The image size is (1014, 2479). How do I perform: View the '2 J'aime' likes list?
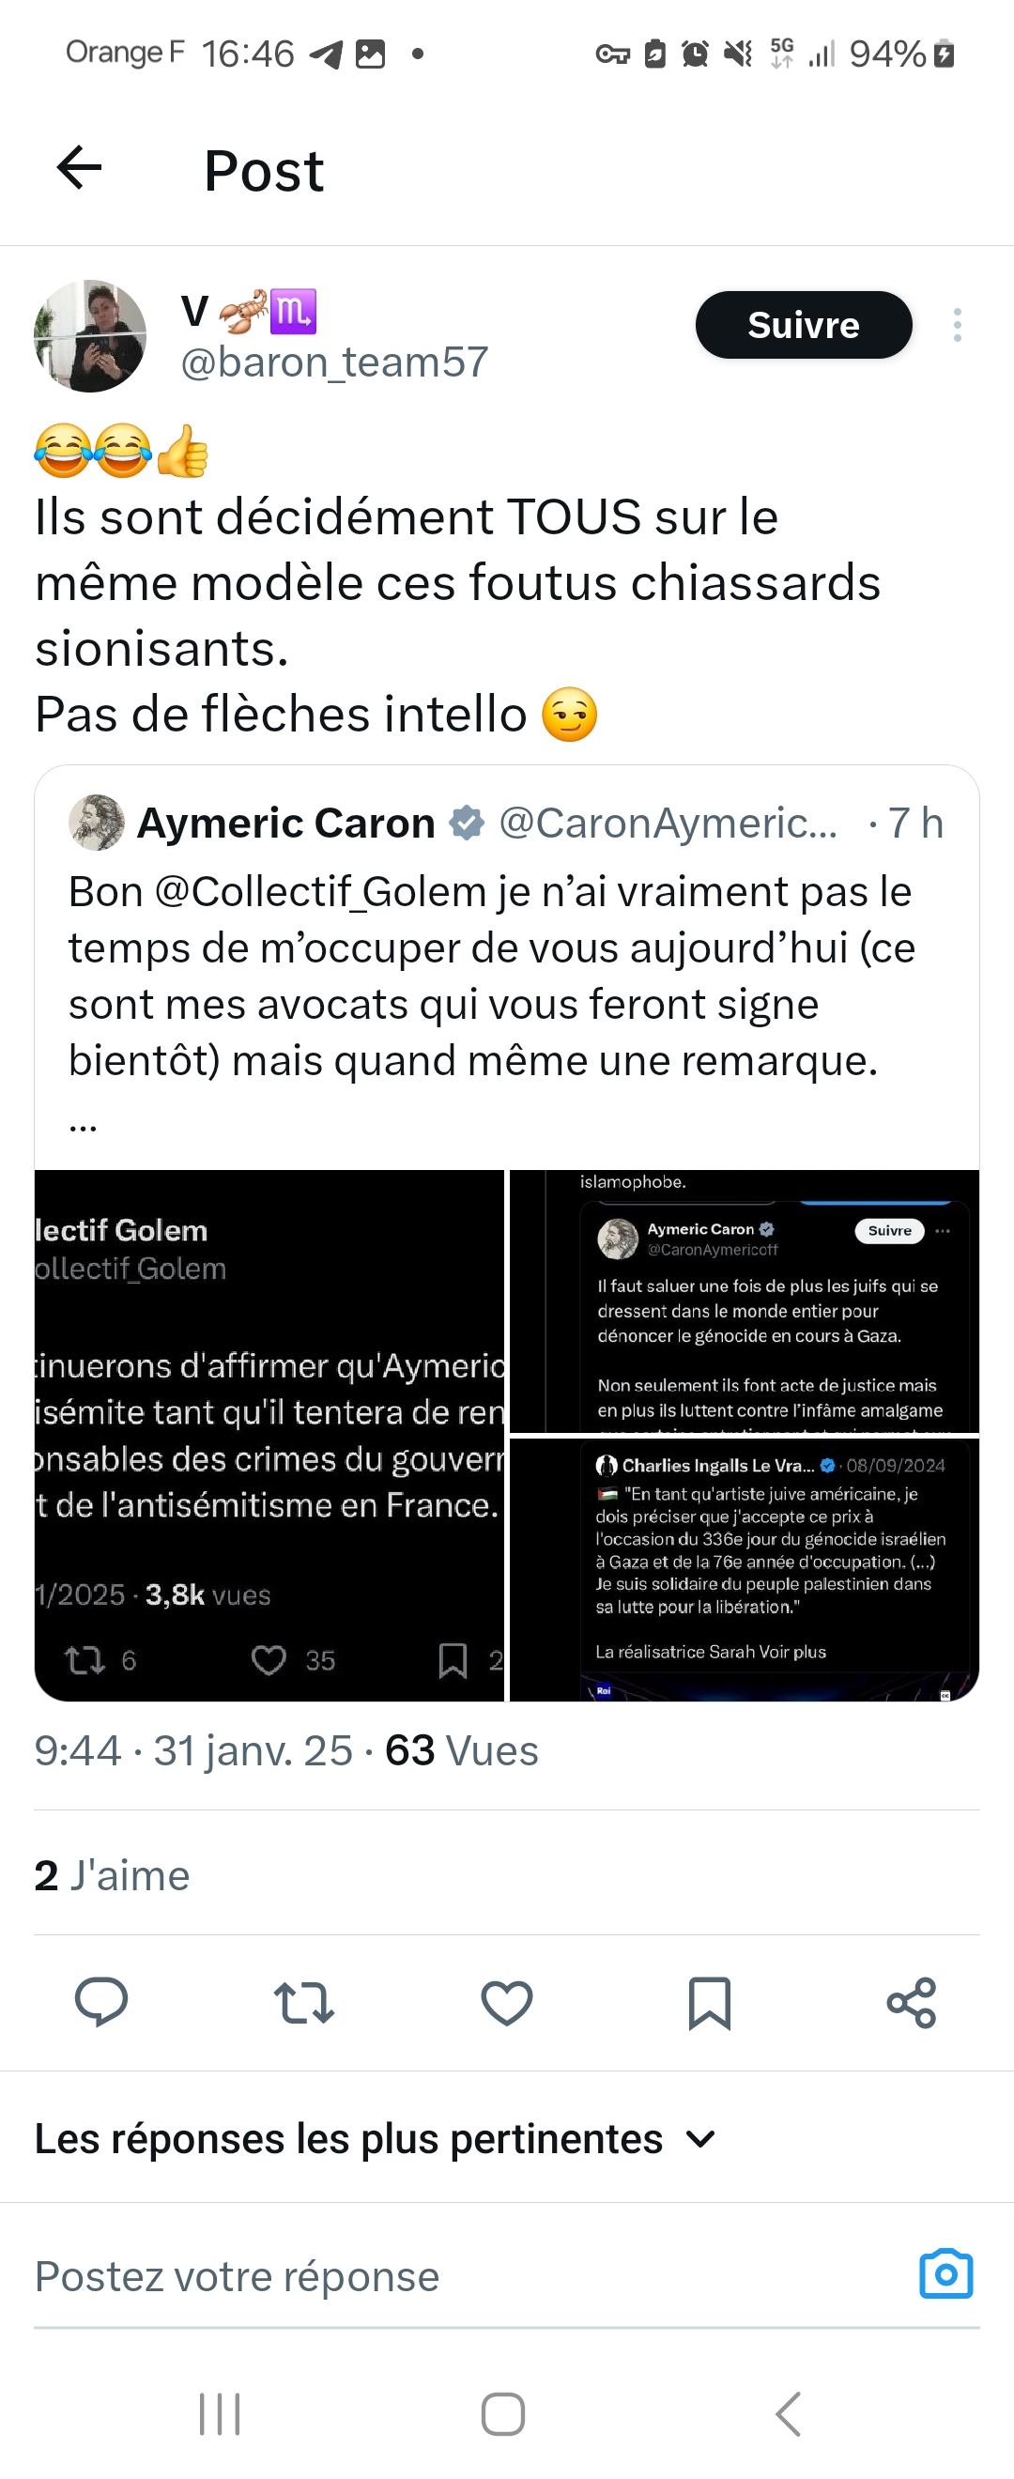(113, 1875)
